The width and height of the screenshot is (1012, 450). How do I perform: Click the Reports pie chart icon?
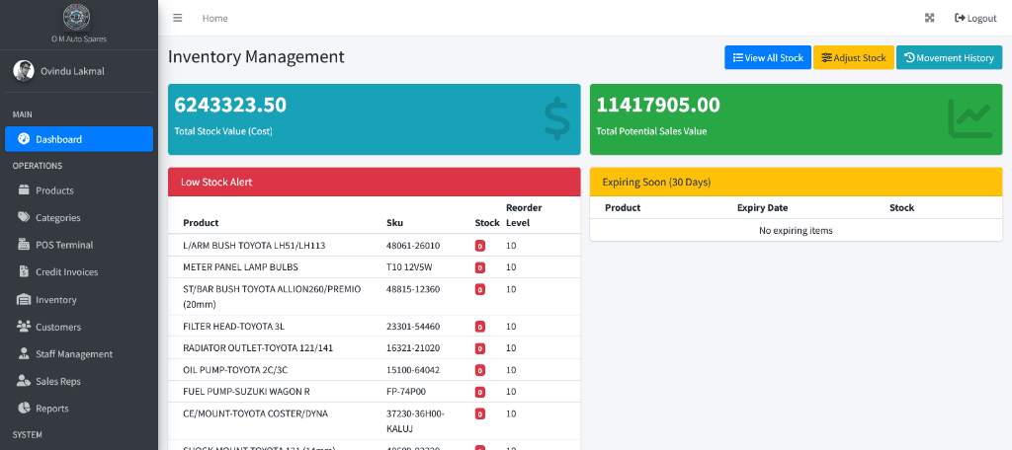[x=24, y=408]
